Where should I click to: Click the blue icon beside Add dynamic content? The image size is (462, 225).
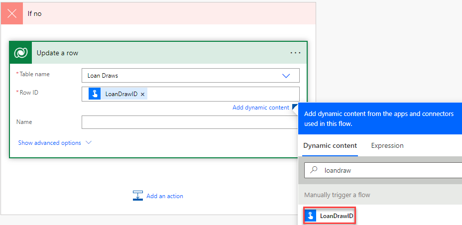[x=295, y=107]
